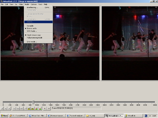Jump to the end of video
This screenshot has height=118, width=158.
[25, 108]
